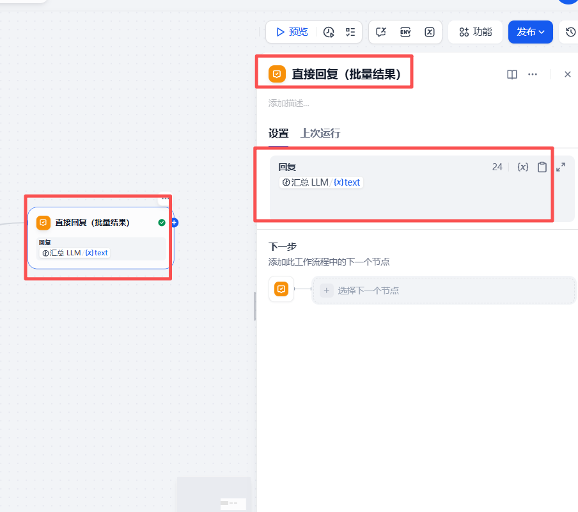Copy reply content with clipboard icon
Screen dimensions: 578x512
[542, 167]
